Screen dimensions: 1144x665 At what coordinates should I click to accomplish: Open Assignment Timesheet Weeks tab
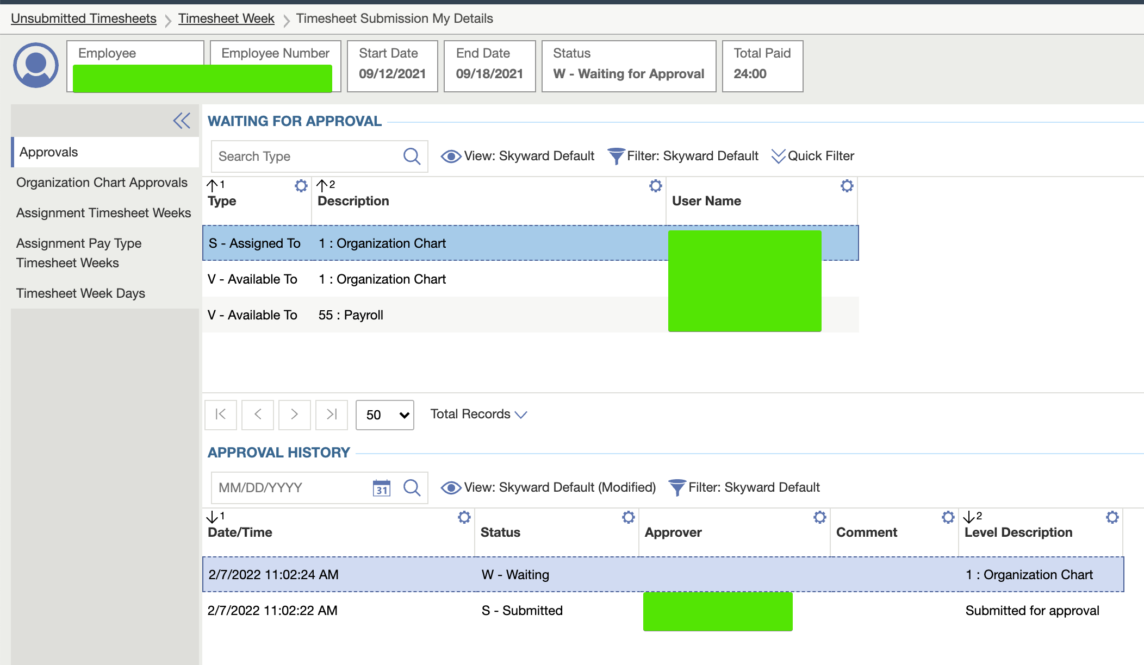[103, 213]
